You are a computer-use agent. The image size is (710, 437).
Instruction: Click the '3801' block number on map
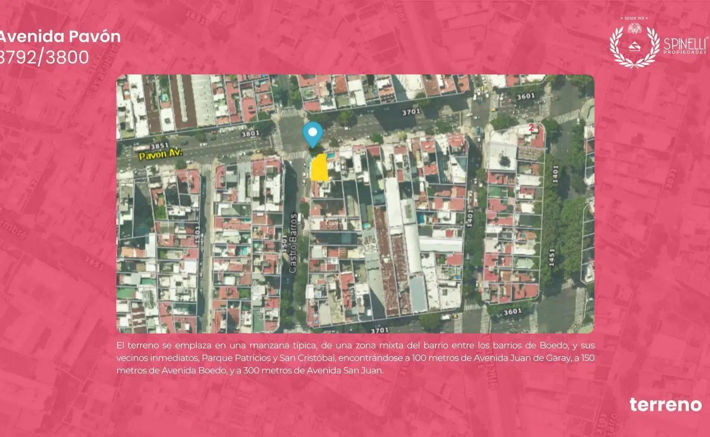click(250, 133)
